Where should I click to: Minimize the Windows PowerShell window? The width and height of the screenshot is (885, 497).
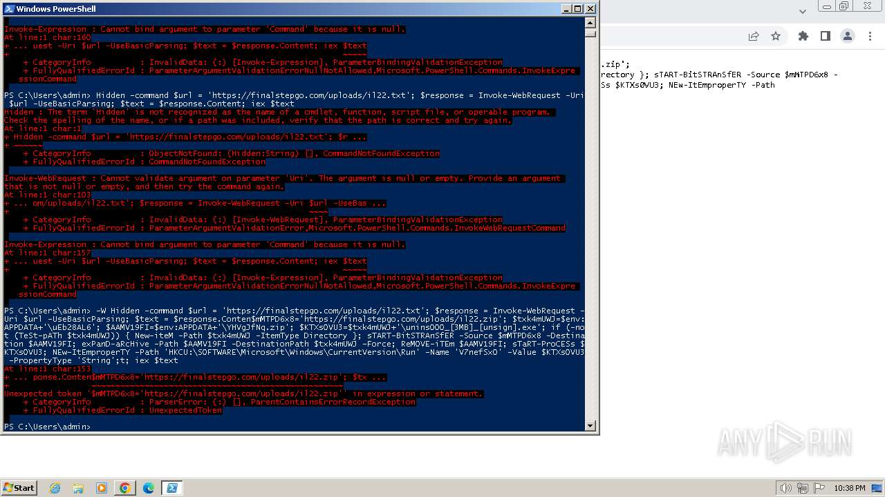click(x=566, y=9)
